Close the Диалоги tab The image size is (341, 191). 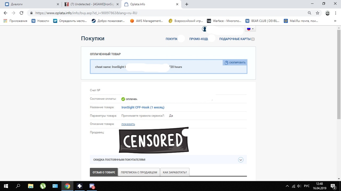tap(58, 4)
